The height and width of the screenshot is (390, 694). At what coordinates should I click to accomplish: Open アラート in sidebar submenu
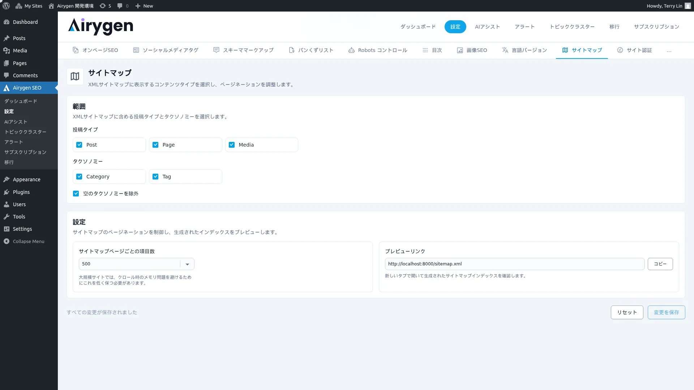(x=14, y=142)
